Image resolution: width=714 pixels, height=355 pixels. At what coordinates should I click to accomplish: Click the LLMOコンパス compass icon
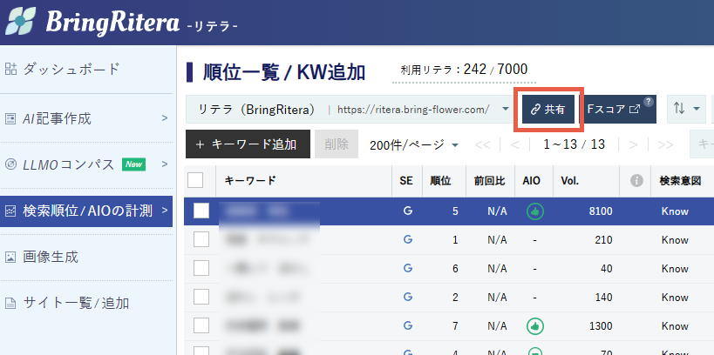10,164
